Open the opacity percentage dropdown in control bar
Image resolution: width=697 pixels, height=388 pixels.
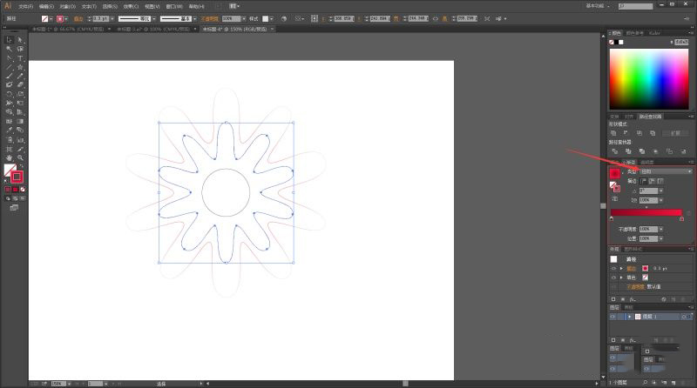tap(244, 18)
